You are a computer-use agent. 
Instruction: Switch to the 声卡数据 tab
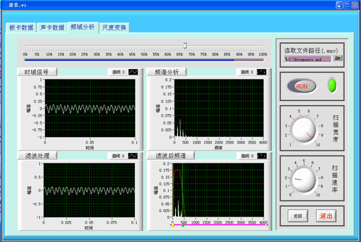pyautogui.click(x=52, y=28)
